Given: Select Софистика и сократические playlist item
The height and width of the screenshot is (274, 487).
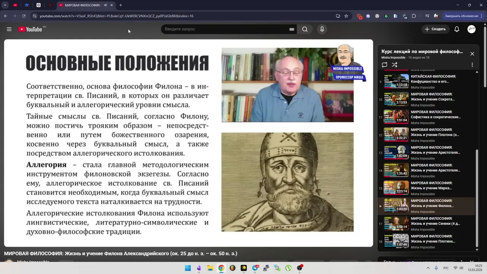Looking at the screenshot, I should (426, 117).
